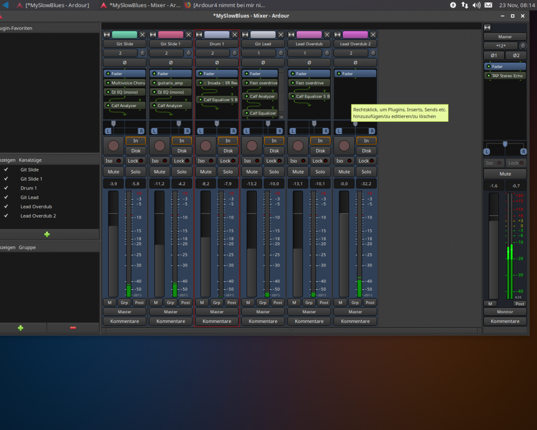Mute the Master bus

[505, 174]
